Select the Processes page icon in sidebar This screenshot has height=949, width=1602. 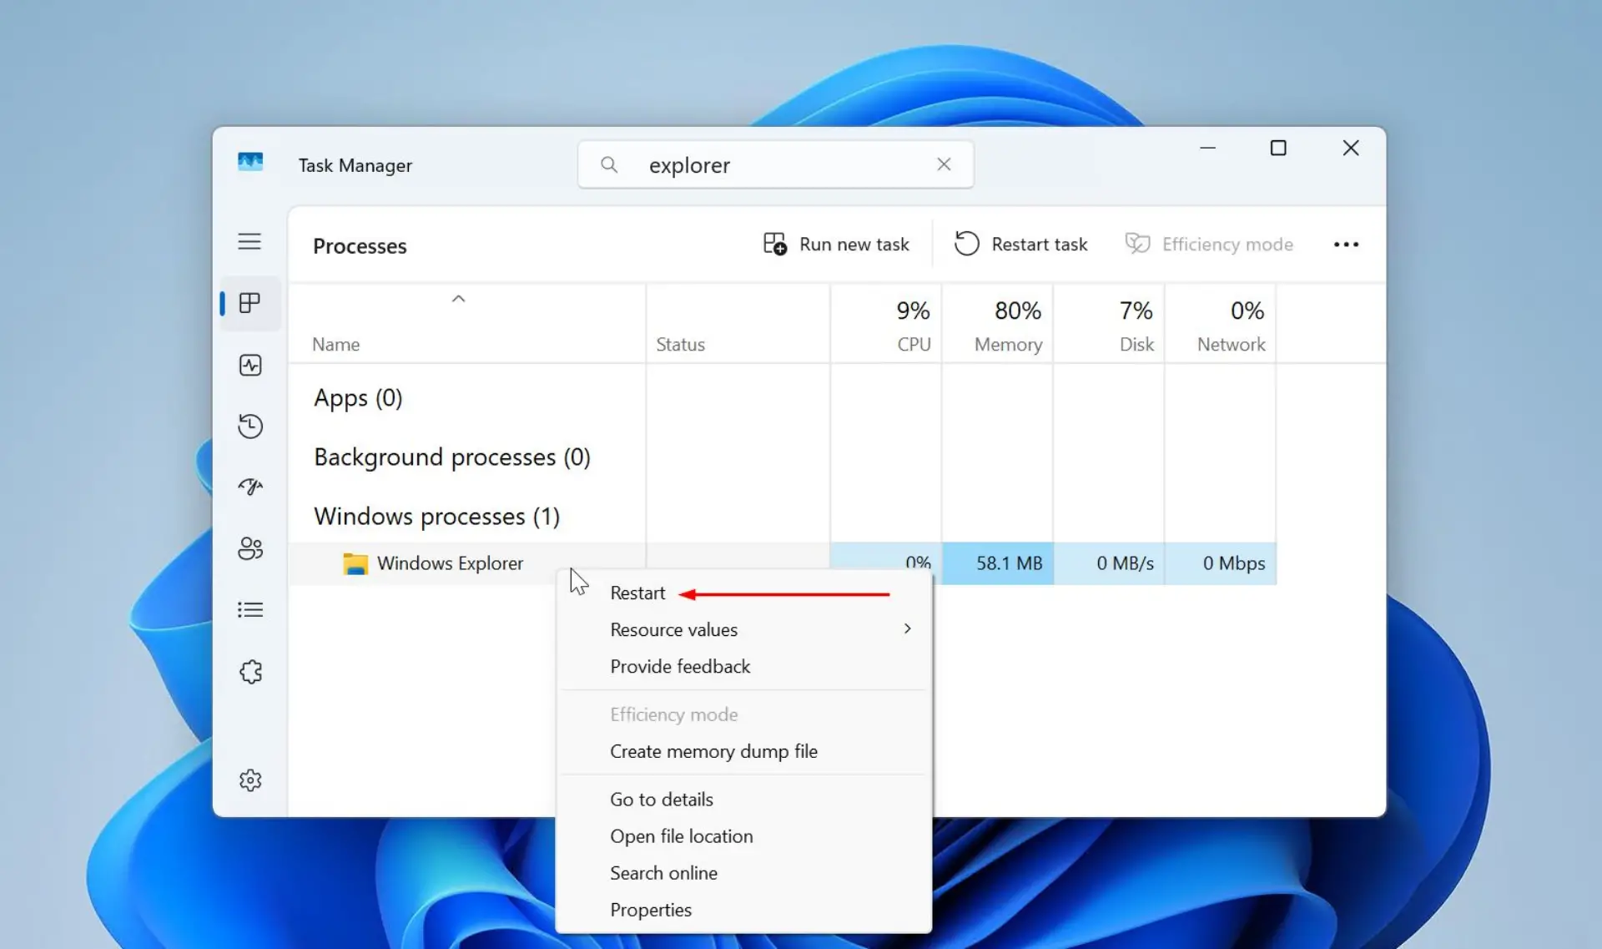click(249, 303)
